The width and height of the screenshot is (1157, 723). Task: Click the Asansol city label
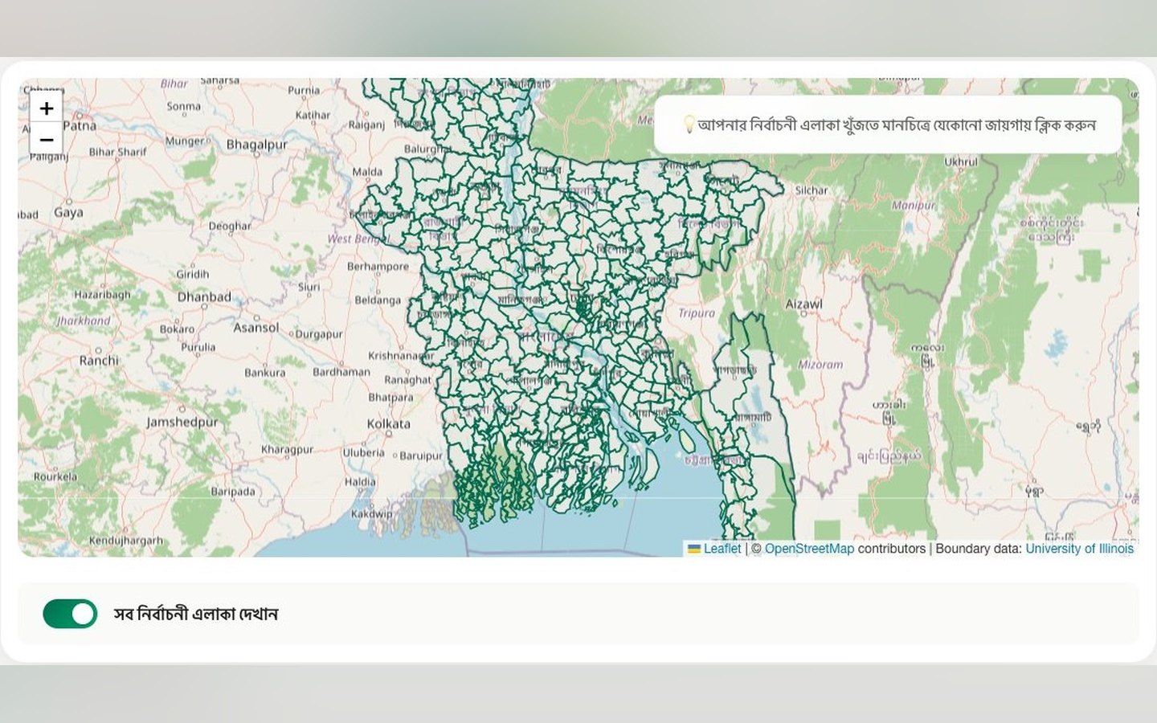point(256,328)
